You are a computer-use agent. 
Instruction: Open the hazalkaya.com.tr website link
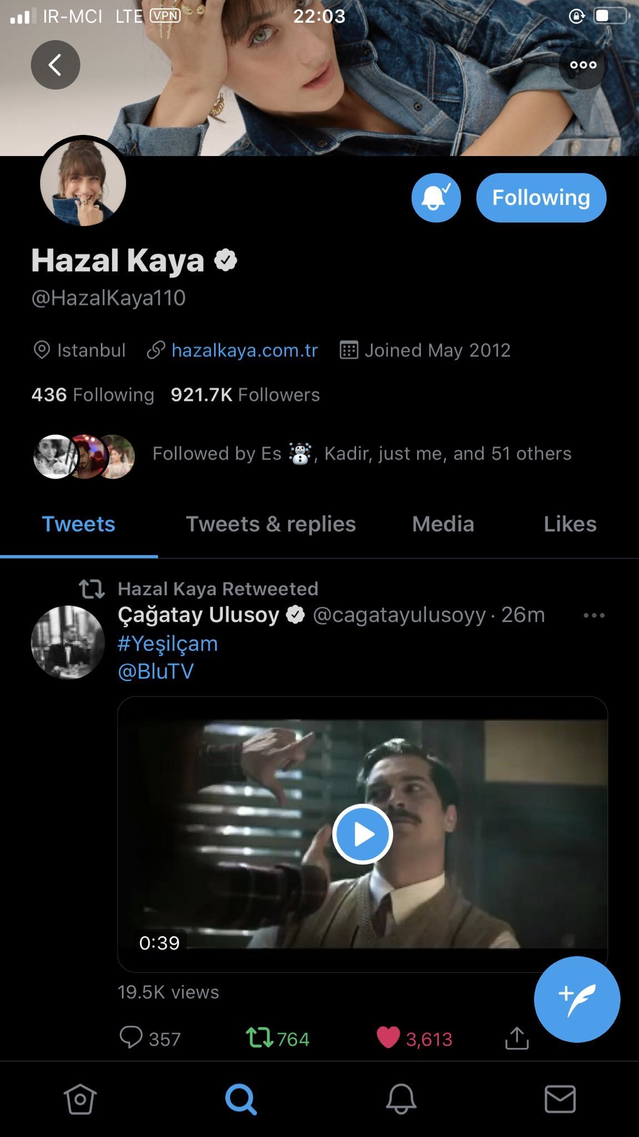[244, 350]
